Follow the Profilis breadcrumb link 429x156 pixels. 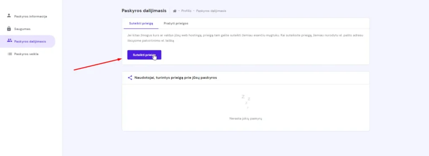[x=186, y=10]
